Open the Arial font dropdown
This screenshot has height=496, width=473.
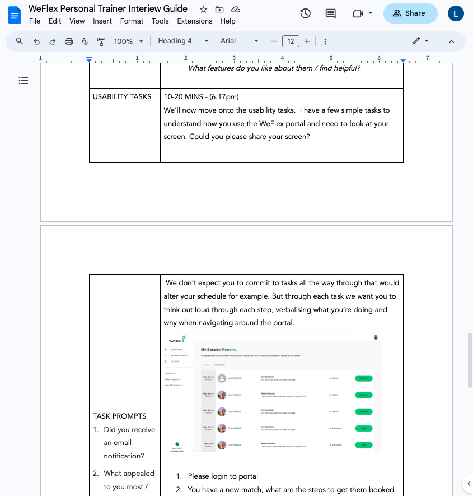click(x=240, y=41)
